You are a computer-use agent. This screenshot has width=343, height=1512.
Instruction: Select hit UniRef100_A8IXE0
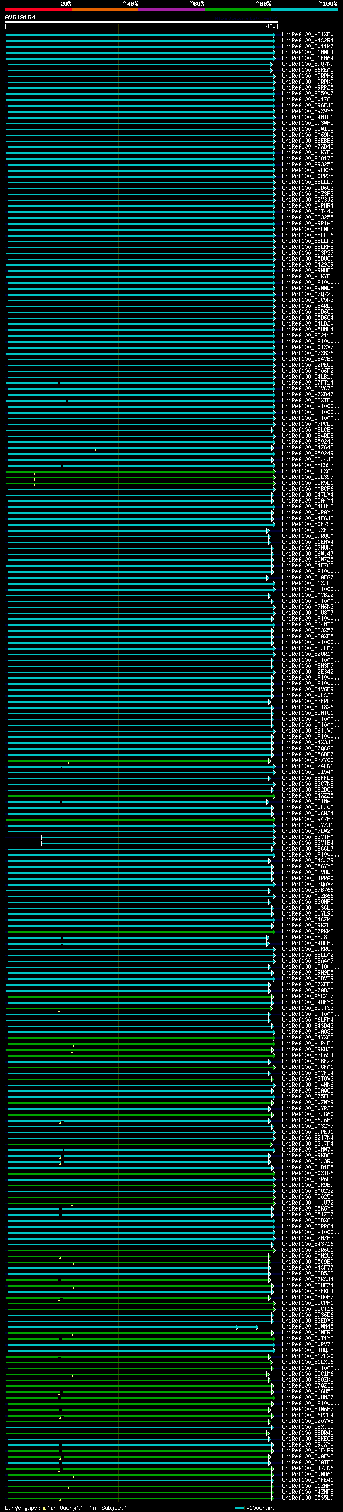(307, 35)
